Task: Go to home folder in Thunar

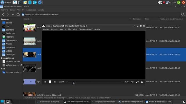Action: pyautogui.click(x=18, y=14)
